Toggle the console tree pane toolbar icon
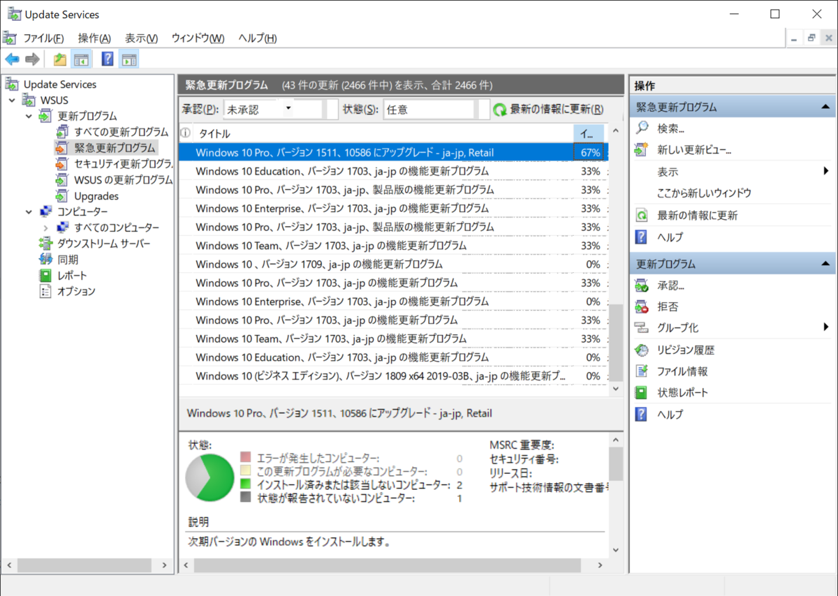The width and height of the screenshot is (838, 596). [81, 59]
